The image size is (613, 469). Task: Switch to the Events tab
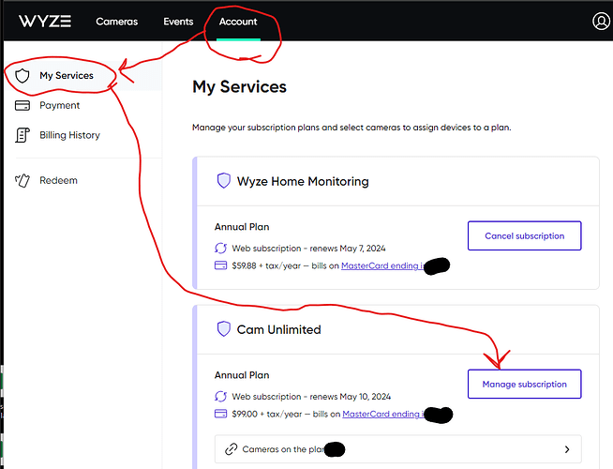178,22
